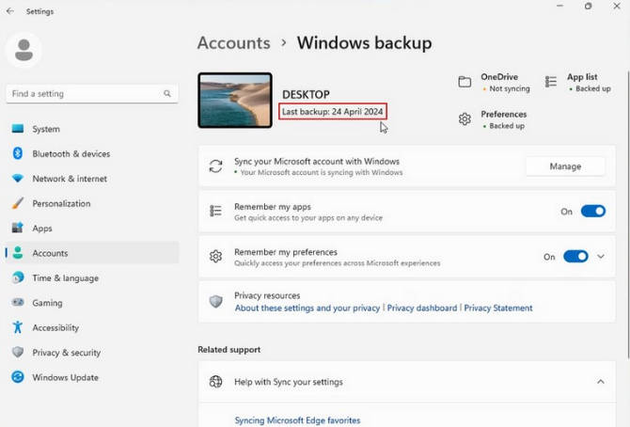Click the Windows Update sync icon
This screenshot has width=630, height=427.
[x=18, y=377]
